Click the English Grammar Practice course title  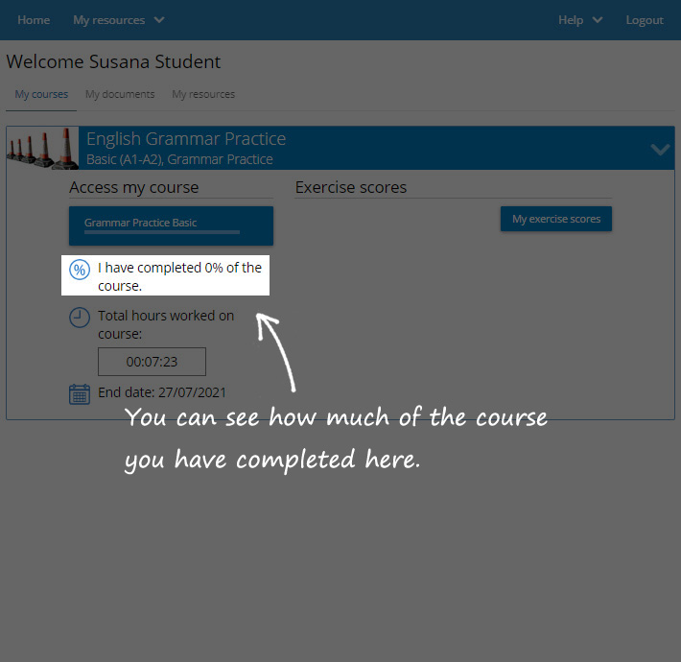point(186,139)
